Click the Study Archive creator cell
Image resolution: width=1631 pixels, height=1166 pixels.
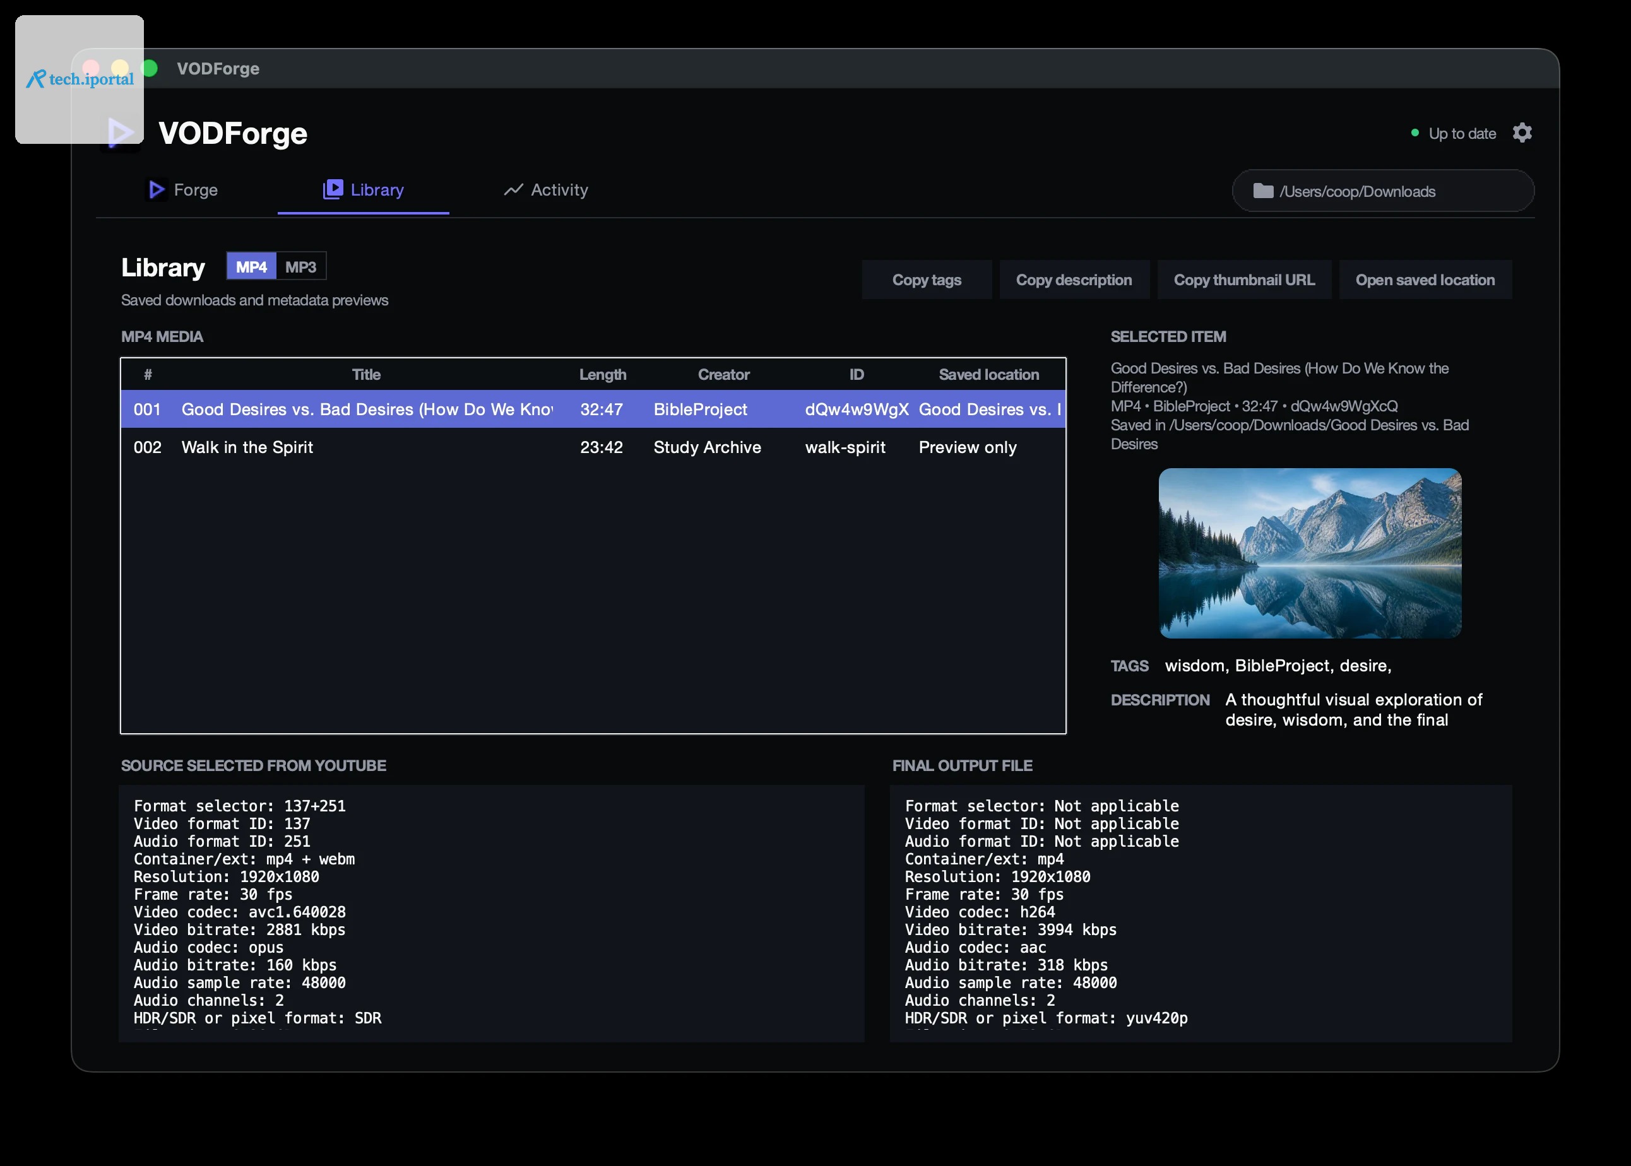click(x=707, y=447)
